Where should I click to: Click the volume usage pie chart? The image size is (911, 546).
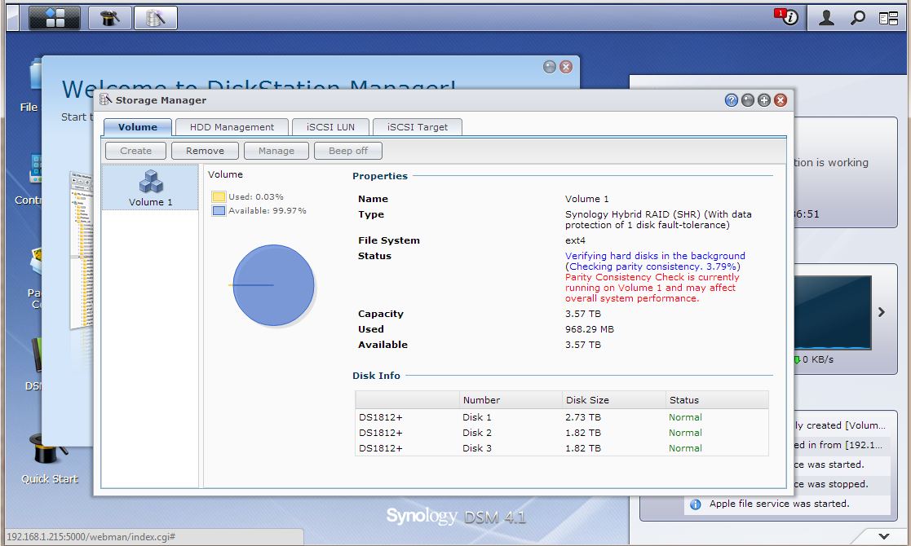(274, 285)
